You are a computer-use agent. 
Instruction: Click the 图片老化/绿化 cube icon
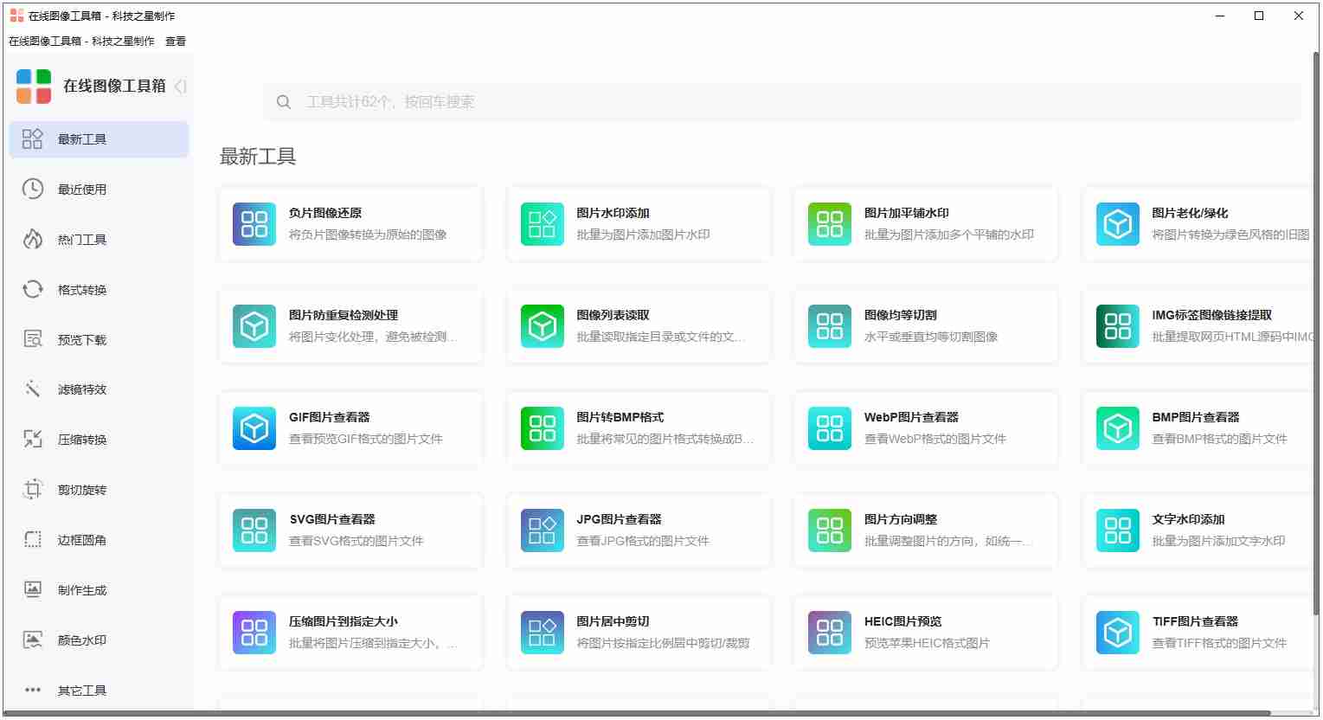point(1117,224)
